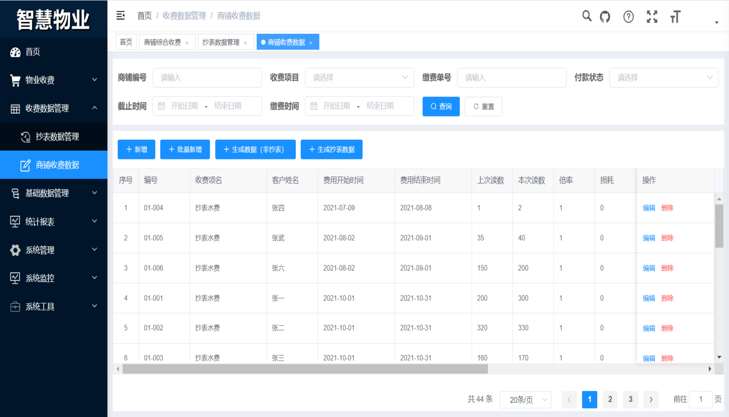
Task: Click 首页 in the breadcrumb
Action: pos(144,16)
